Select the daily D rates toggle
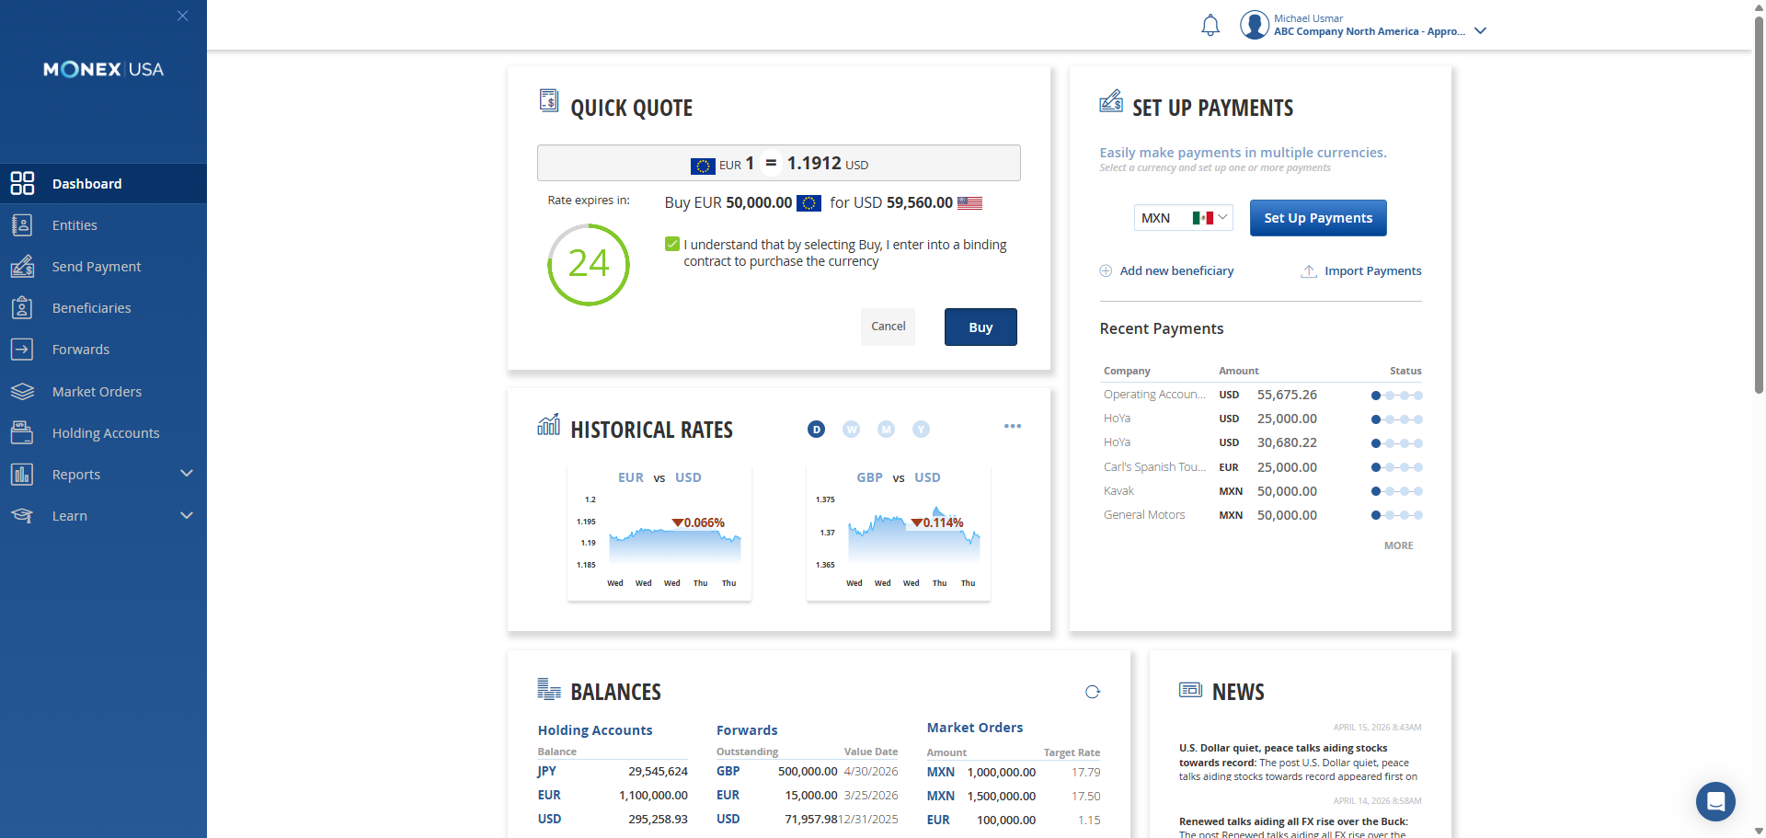The height and width of the screenshot is (838, 1766). tap(816, 430)
